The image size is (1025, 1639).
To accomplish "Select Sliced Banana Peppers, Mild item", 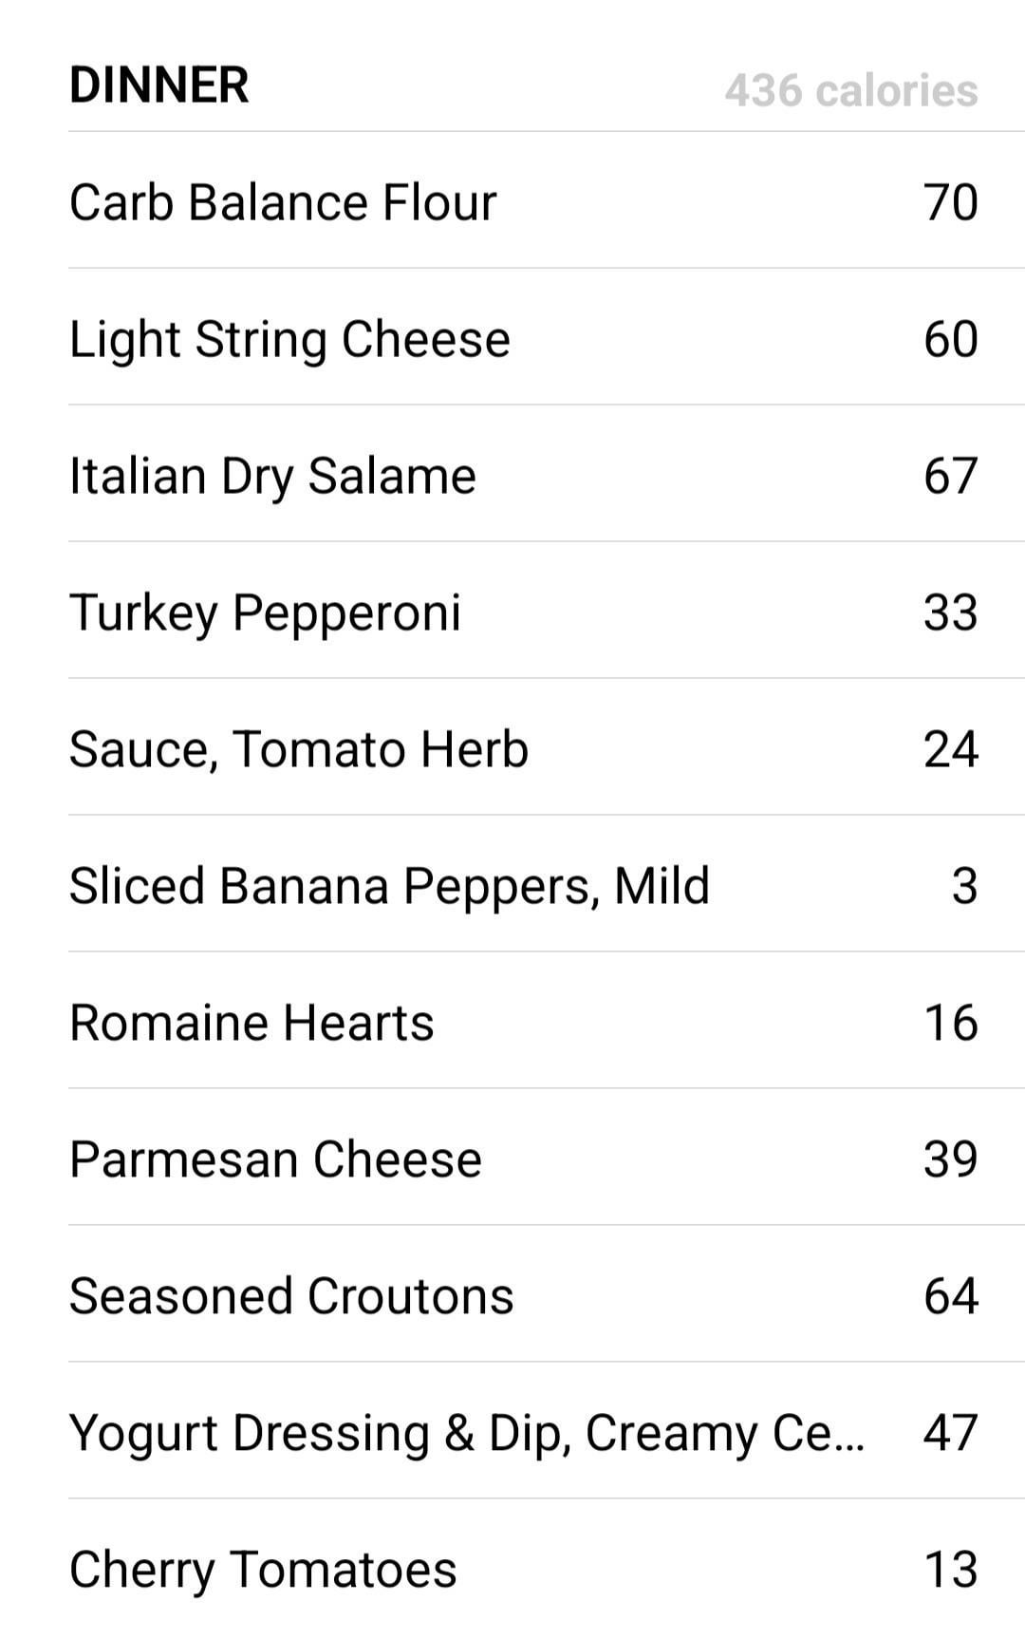I will point(547,884).
